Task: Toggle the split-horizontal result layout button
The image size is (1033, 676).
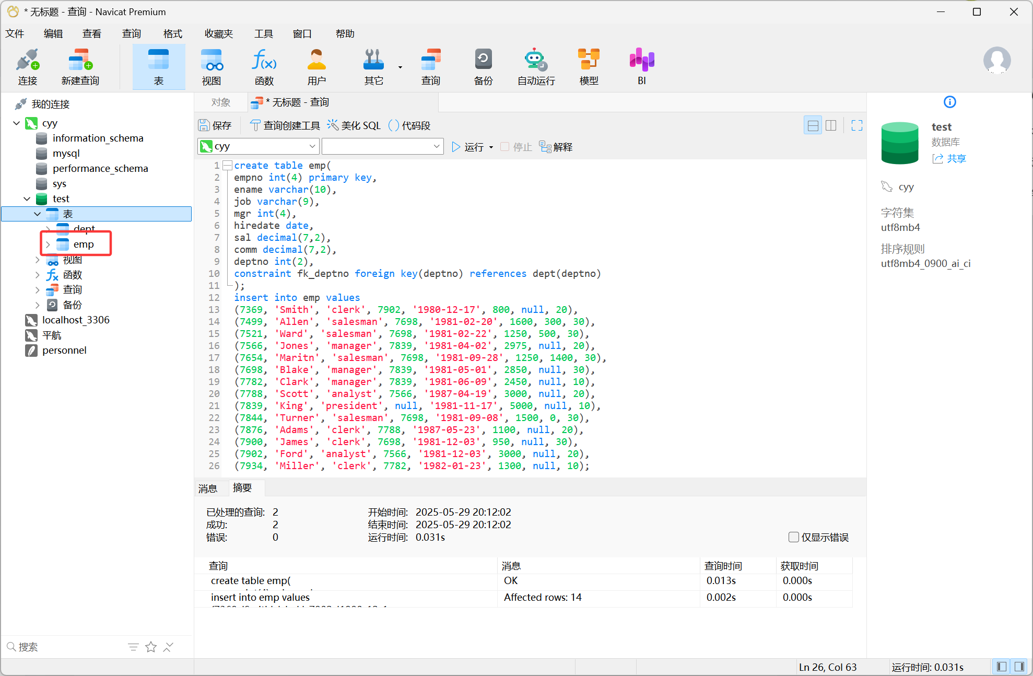Action: 813,125
